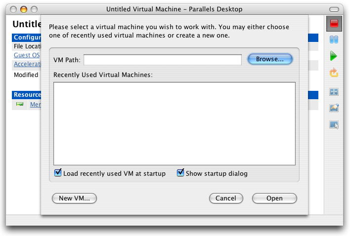Toggle fullscreen mode icon in sidebar
This screenshot has width=350, height=236.
tap(334, 92)
